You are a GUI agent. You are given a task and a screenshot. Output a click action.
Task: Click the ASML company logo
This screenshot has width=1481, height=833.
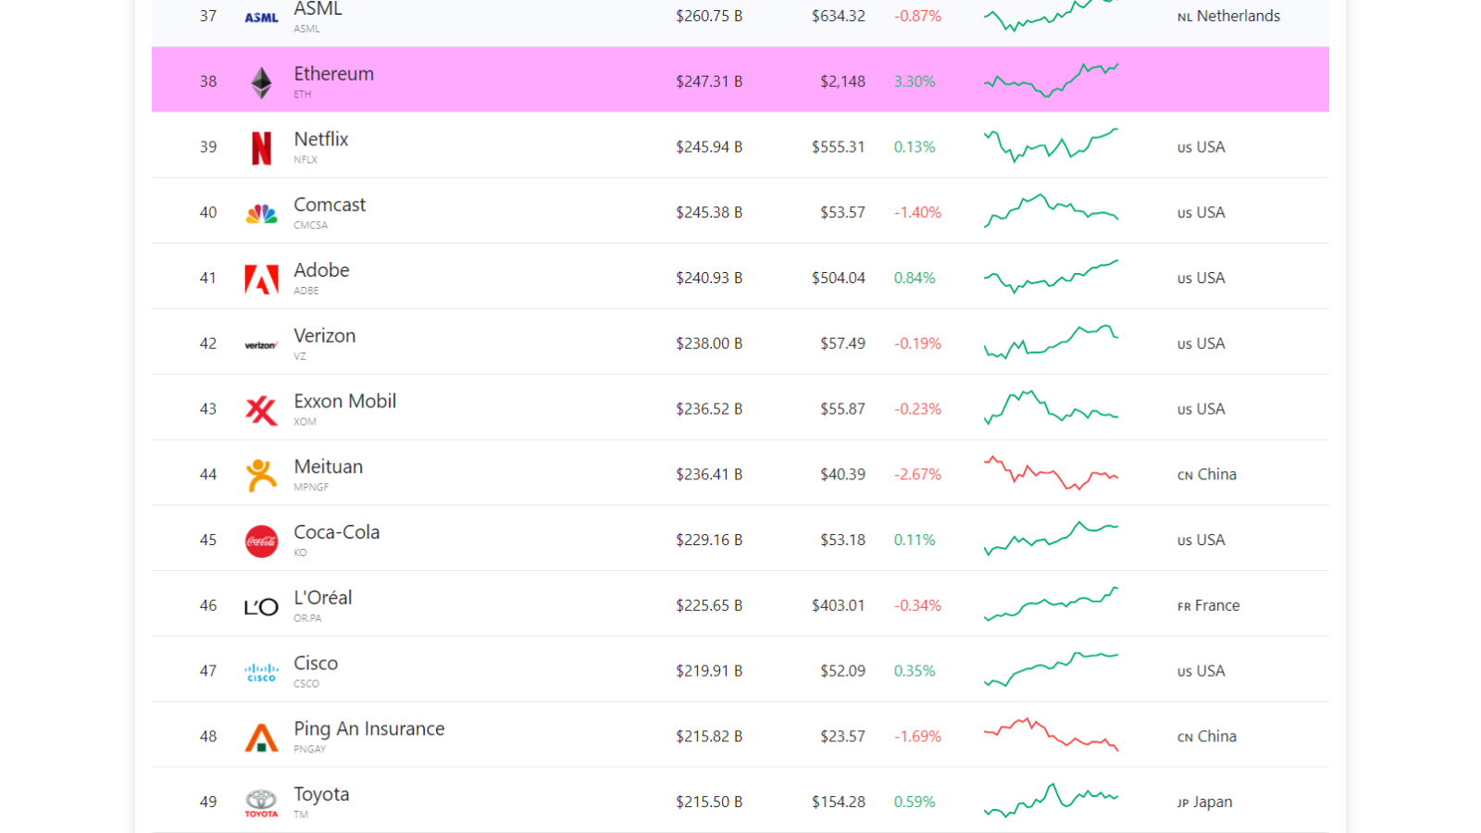coord(261,17)
